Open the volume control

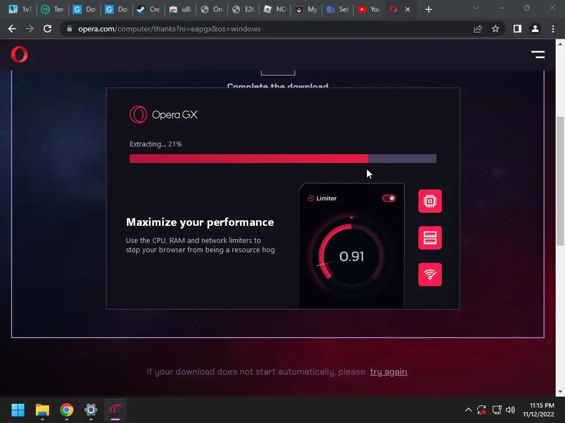510,410
